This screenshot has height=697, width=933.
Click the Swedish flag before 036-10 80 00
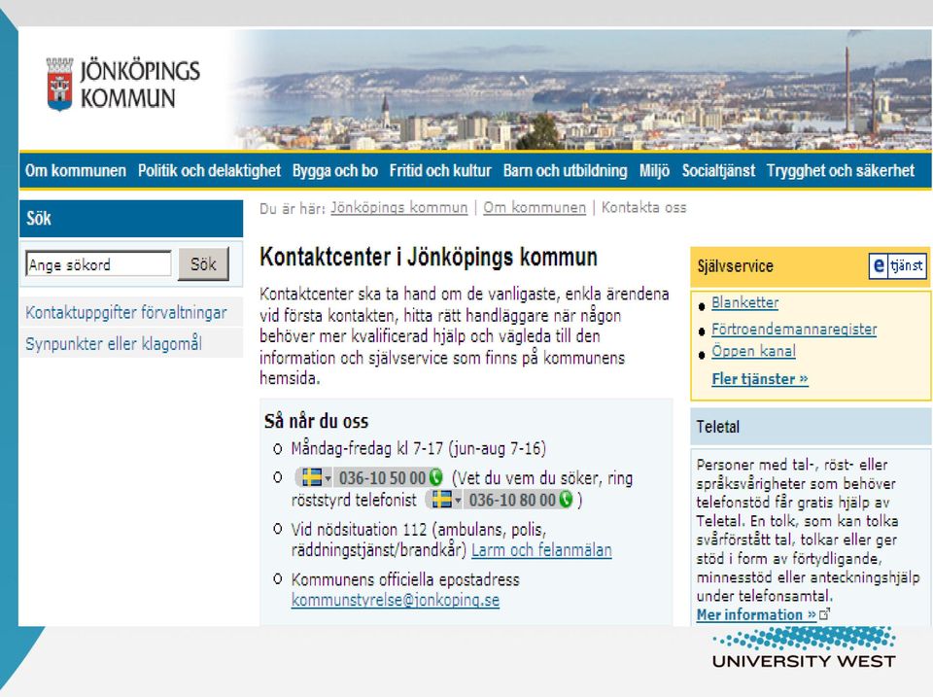tap(441, 500)
